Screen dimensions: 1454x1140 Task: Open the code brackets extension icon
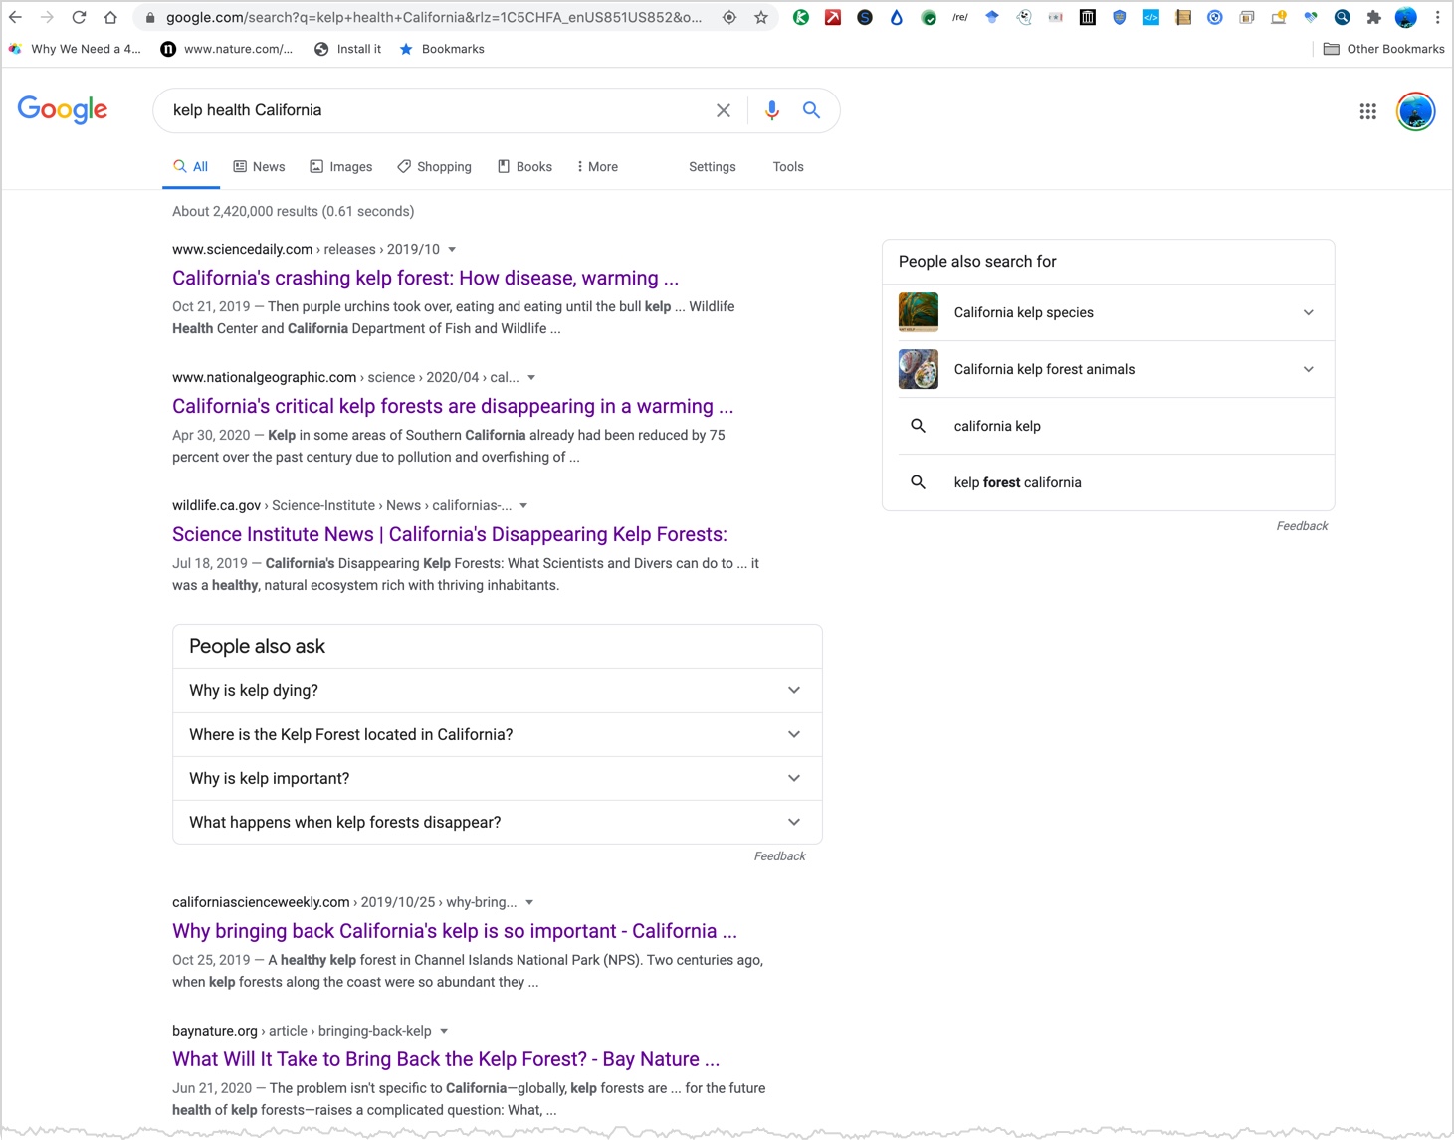pos(1151,17)
